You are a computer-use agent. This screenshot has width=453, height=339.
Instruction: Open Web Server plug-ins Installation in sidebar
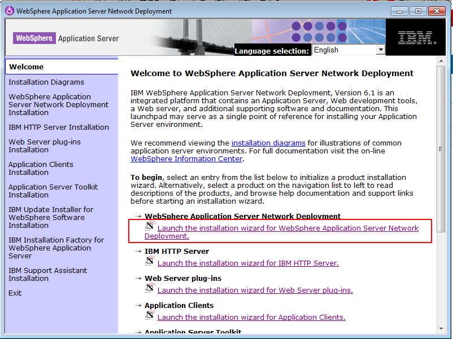coord(45,146)
